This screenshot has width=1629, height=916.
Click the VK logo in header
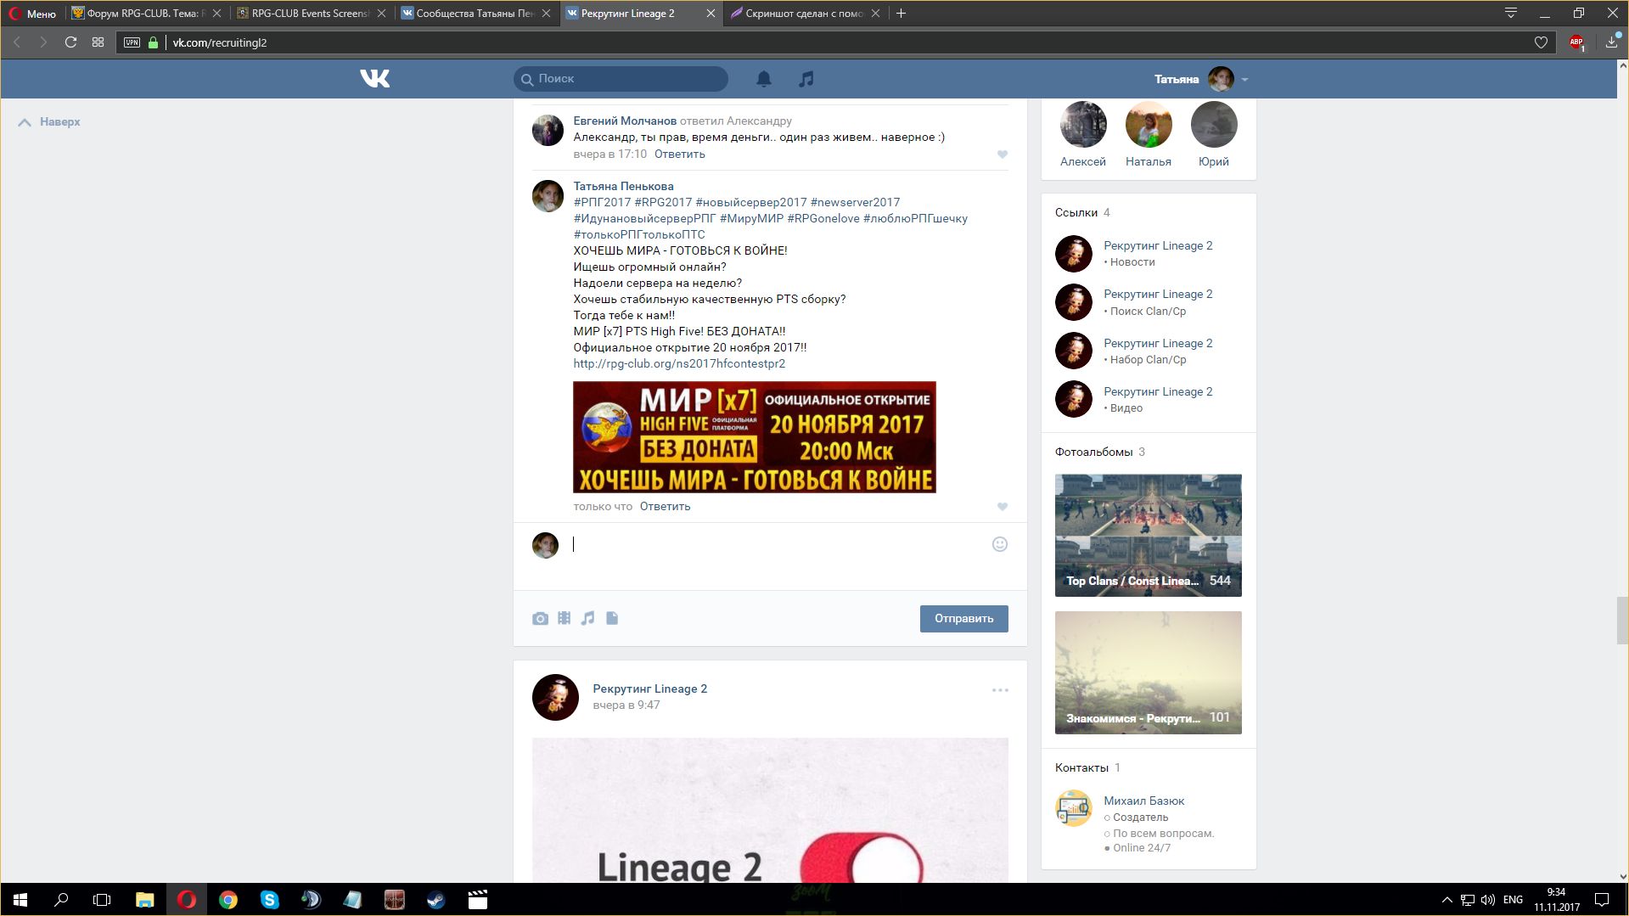click(374, 79)
